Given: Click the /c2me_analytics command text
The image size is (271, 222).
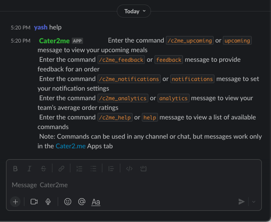Looking at the screenshot, I should point(123,98).
